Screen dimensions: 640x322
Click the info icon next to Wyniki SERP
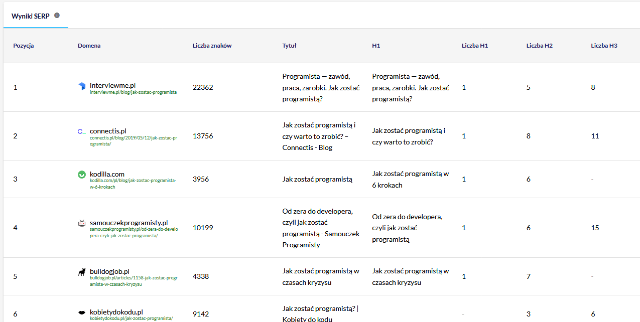[x=57, y=16]
